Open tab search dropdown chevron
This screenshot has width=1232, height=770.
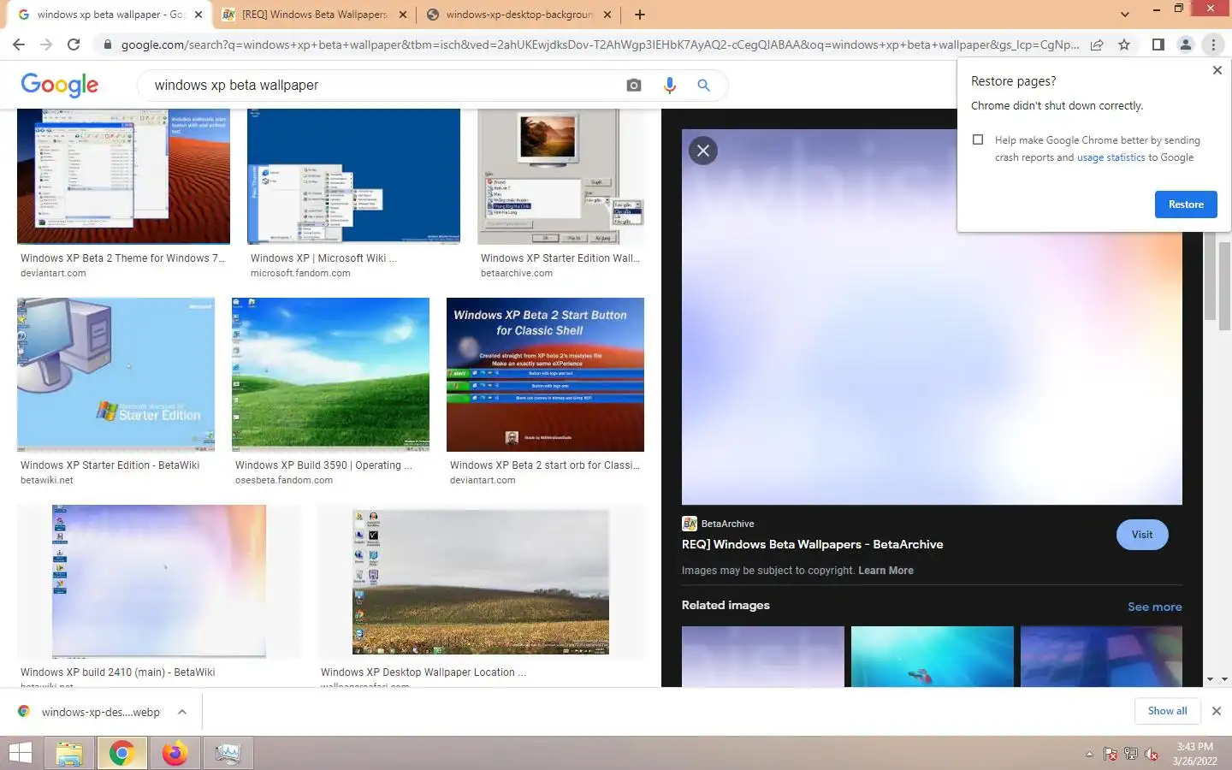tap(1124, 15)
